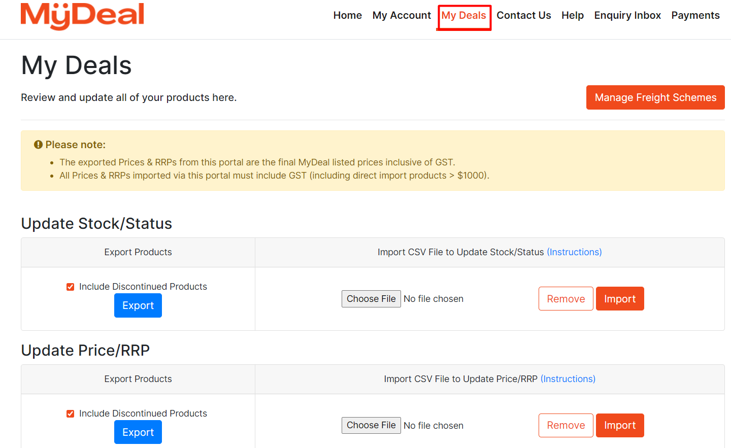Click the note starting 'All Prices & RRPs imported'
Image resolution: width=731 pixels, height=448 pixels.
[x=275, y=176]
